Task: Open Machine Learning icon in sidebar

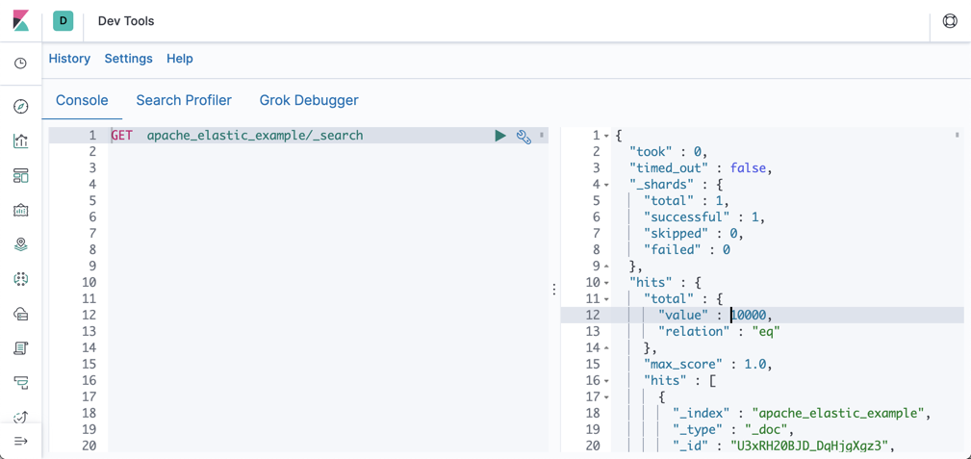Action: [x=20, y=279]
